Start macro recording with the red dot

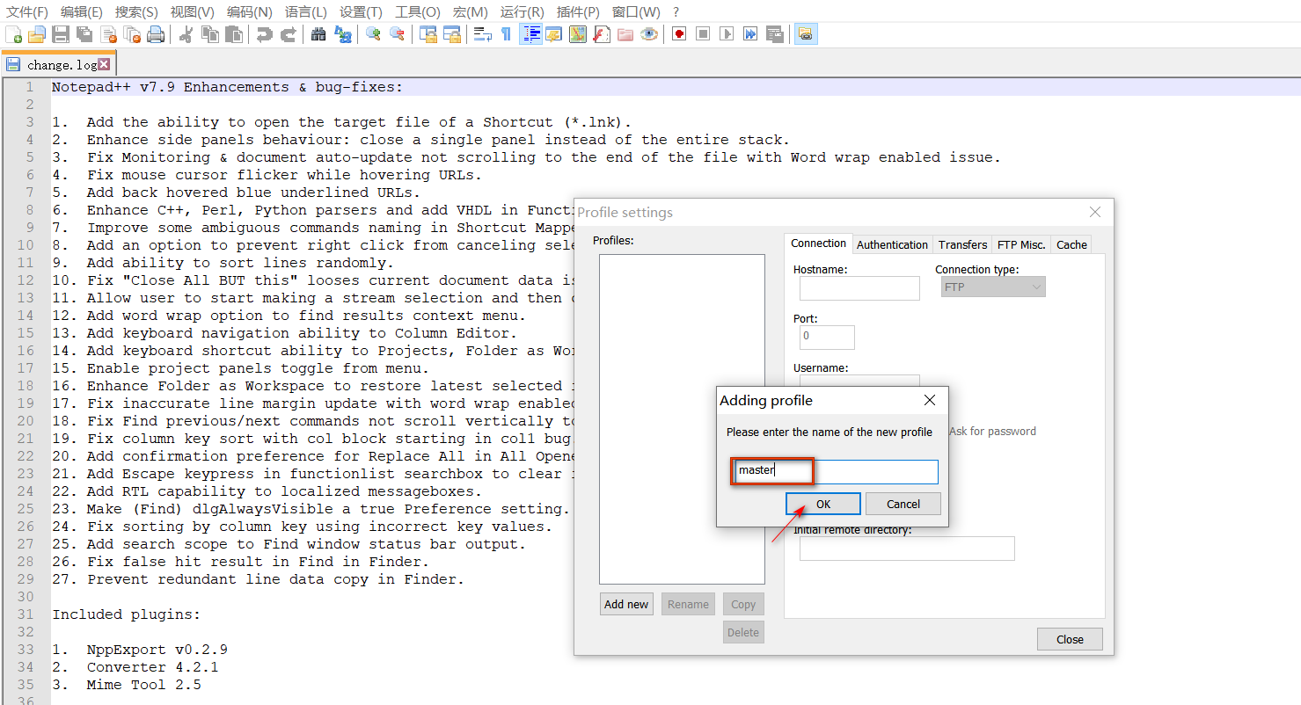coord(679,34)
